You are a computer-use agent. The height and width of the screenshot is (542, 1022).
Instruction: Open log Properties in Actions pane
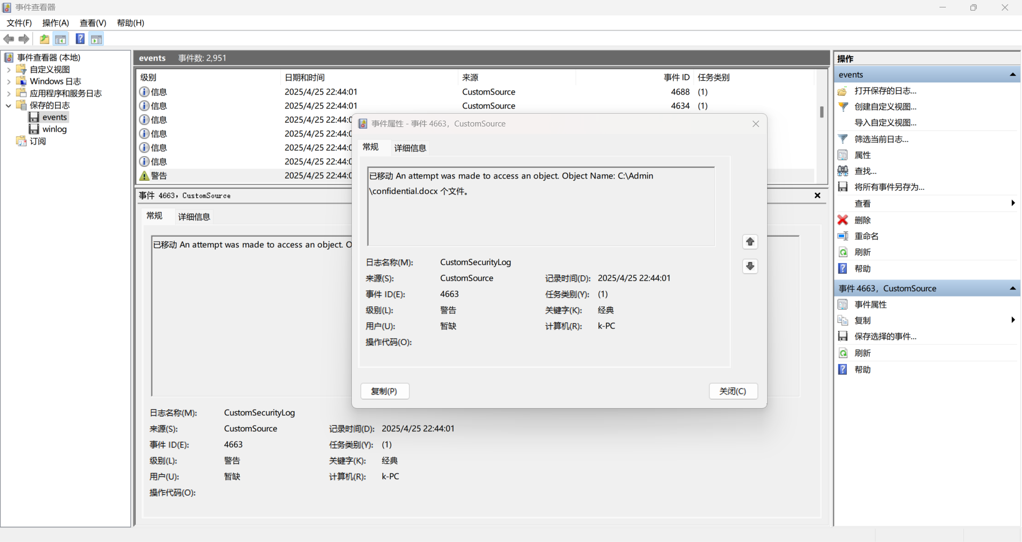(x=862, y=155)
